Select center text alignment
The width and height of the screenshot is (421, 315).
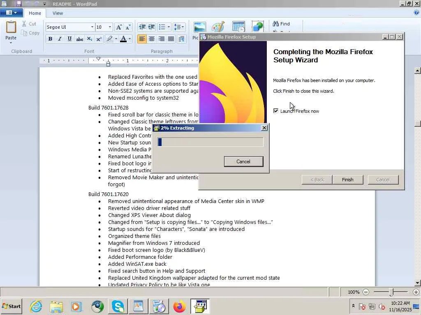[152, 39]
